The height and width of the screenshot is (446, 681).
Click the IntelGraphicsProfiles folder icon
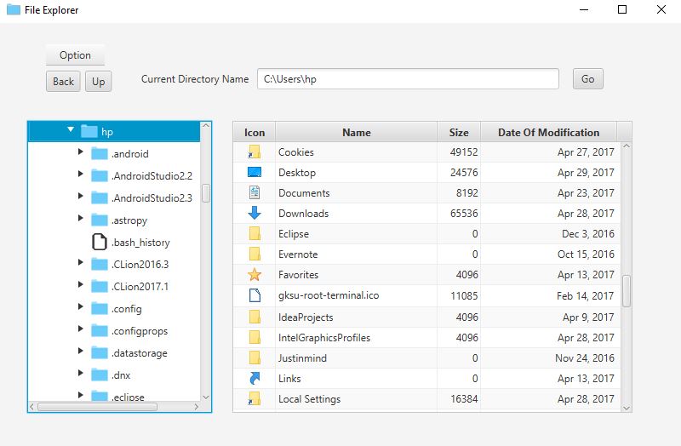point(255,337)
